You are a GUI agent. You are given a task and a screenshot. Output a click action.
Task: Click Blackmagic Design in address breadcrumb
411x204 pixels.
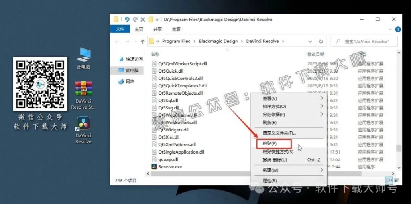218,41
